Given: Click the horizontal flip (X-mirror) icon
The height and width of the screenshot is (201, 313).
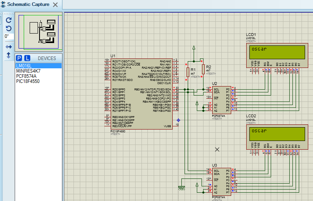Looking at the screenshot, I should point(9,47).
